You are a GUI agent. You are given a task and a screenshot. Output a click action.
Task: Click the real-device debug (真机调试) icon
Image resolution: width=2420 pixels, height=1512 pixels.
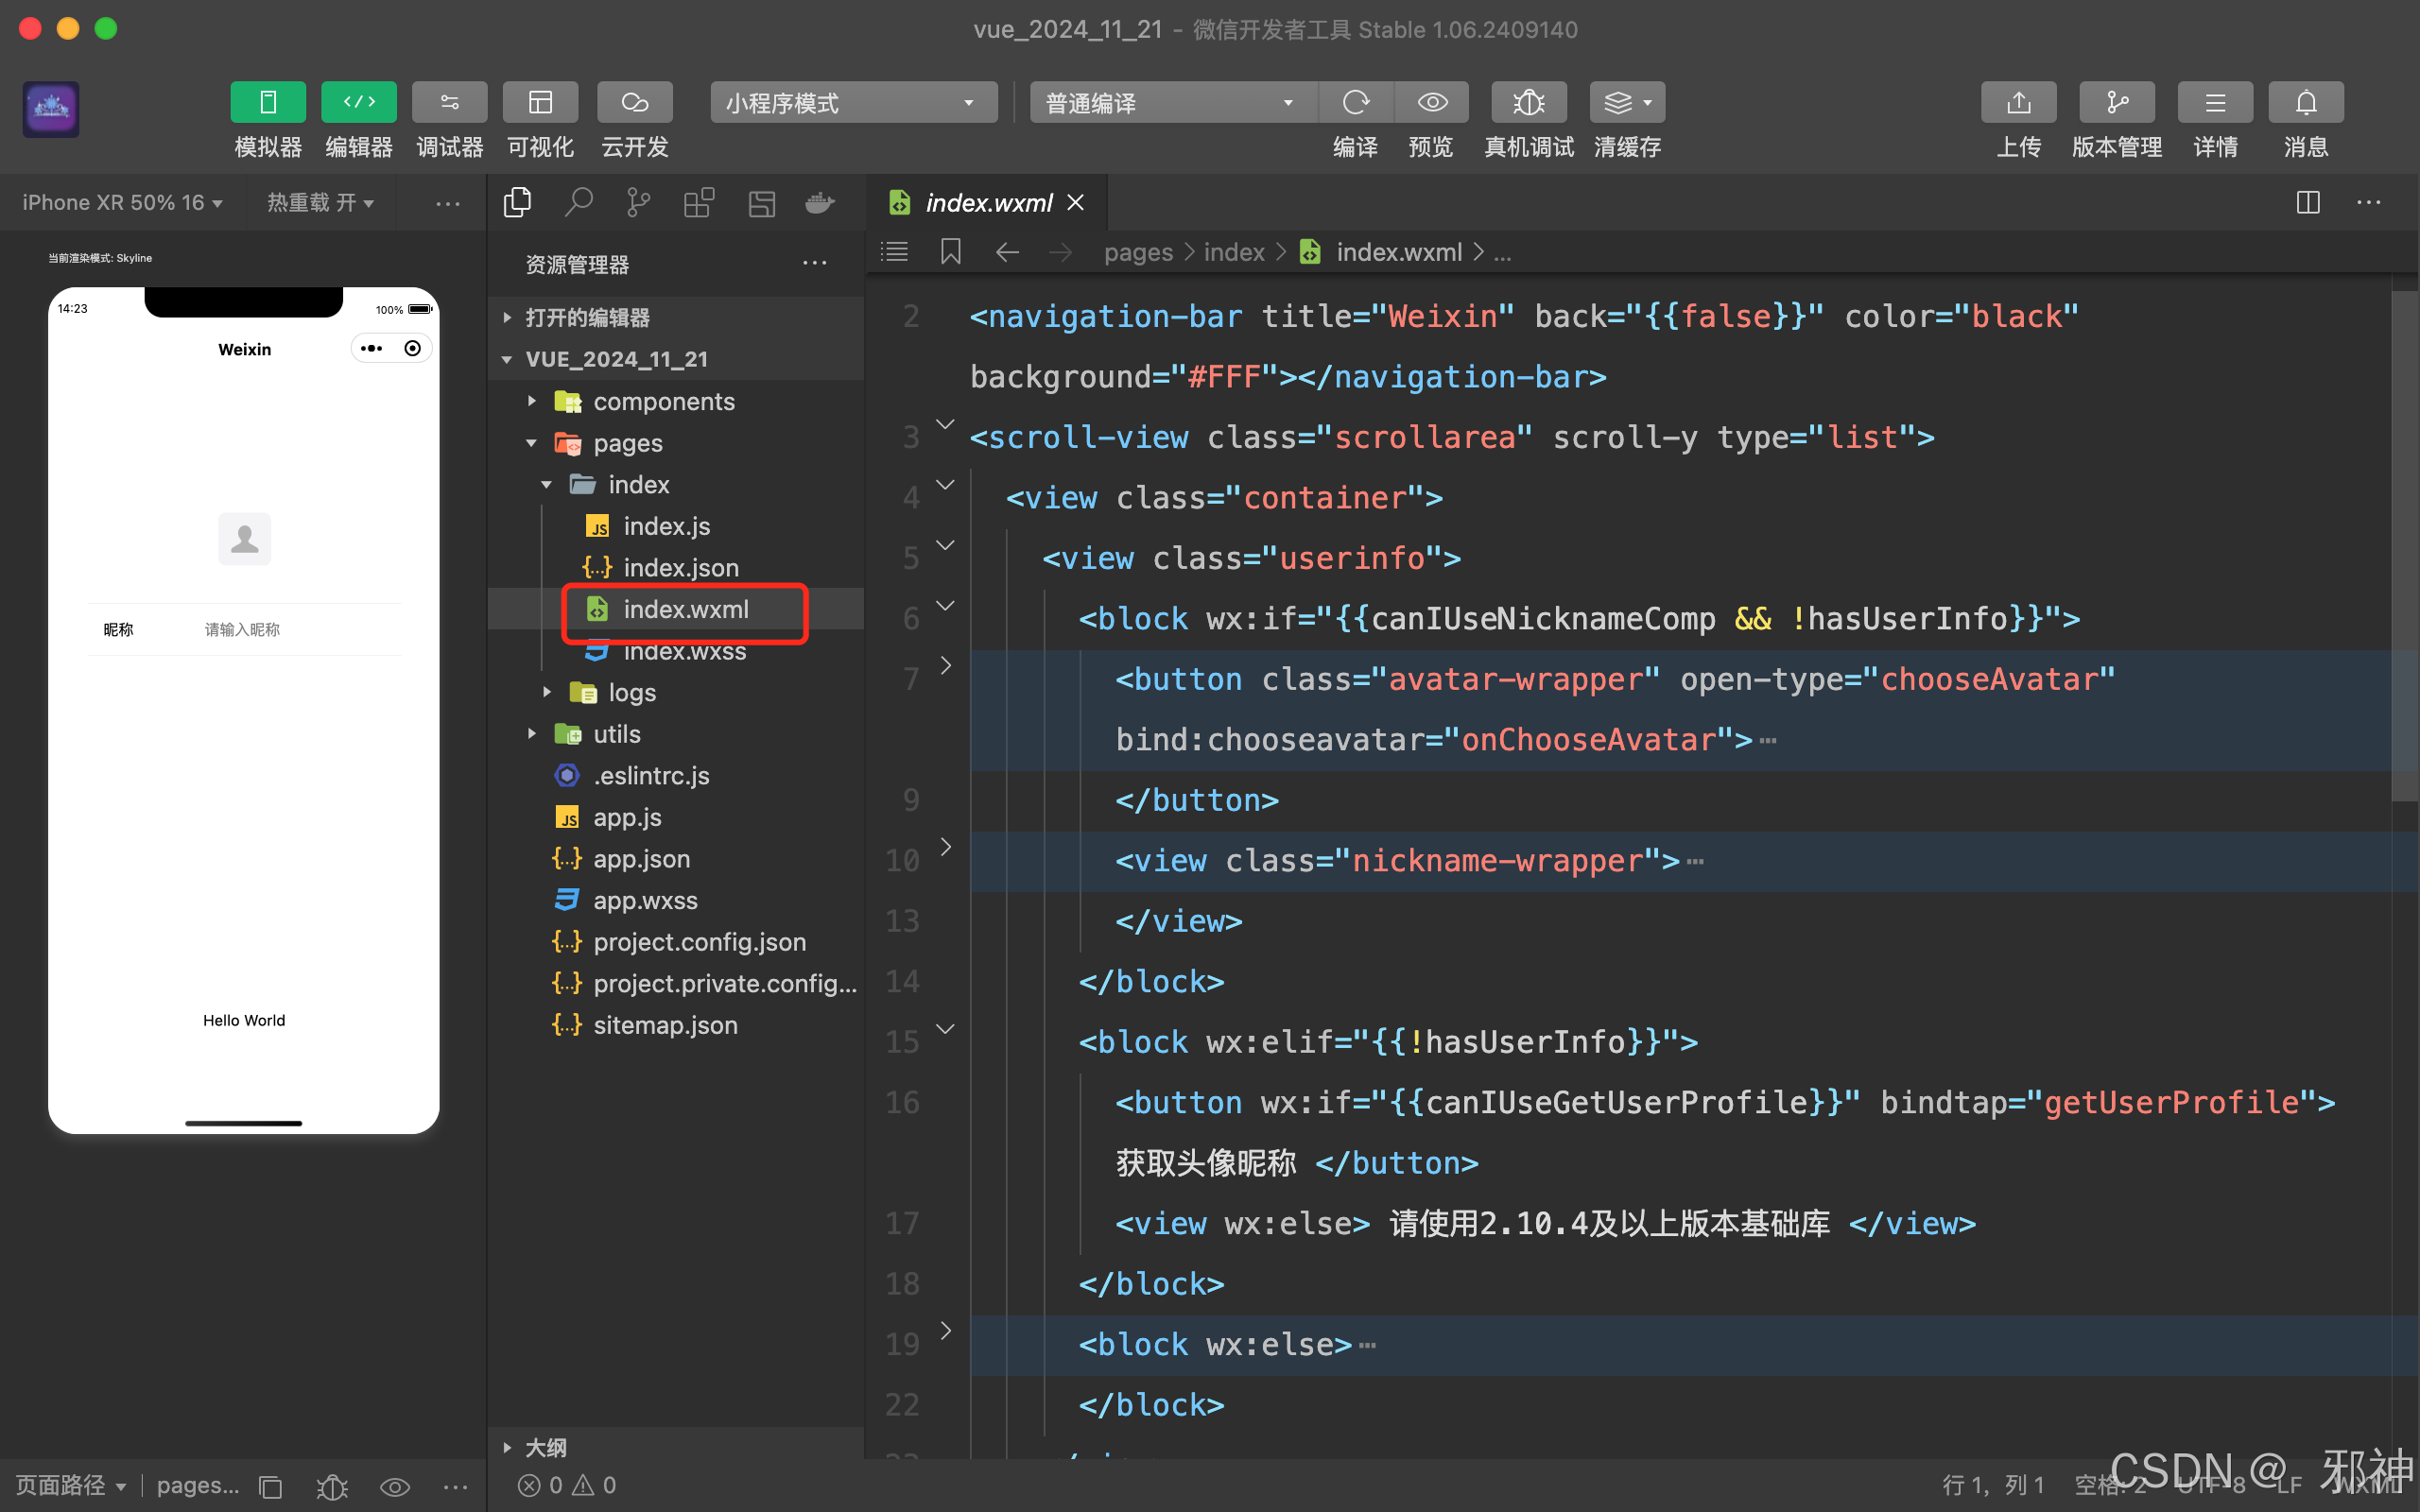point(1528,102)
